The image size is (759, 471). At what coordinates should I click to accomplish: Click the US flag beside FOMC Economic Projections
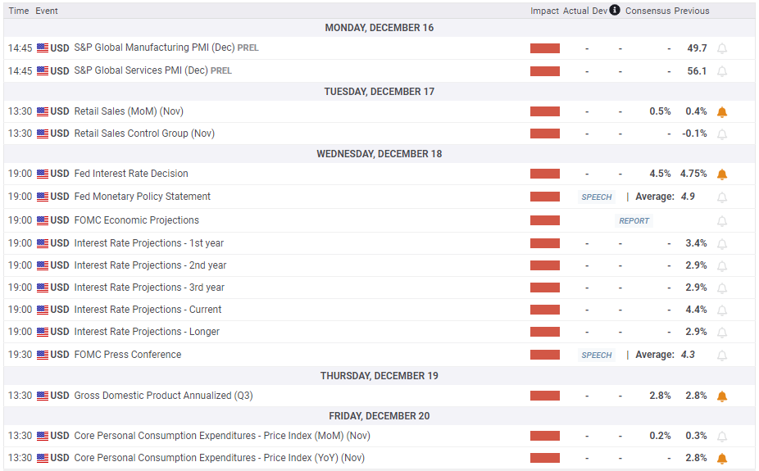point(43,220)
